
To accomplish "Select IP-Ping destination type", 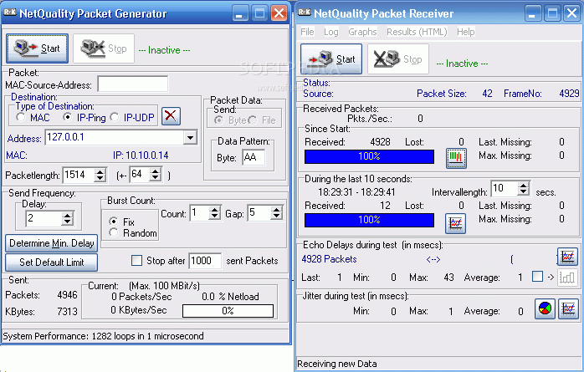I will (68, 118).
